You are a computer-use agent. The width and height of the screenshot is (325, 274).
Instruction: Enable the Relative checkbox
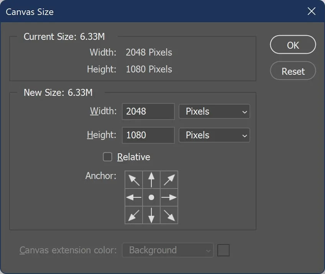point(107,157)
